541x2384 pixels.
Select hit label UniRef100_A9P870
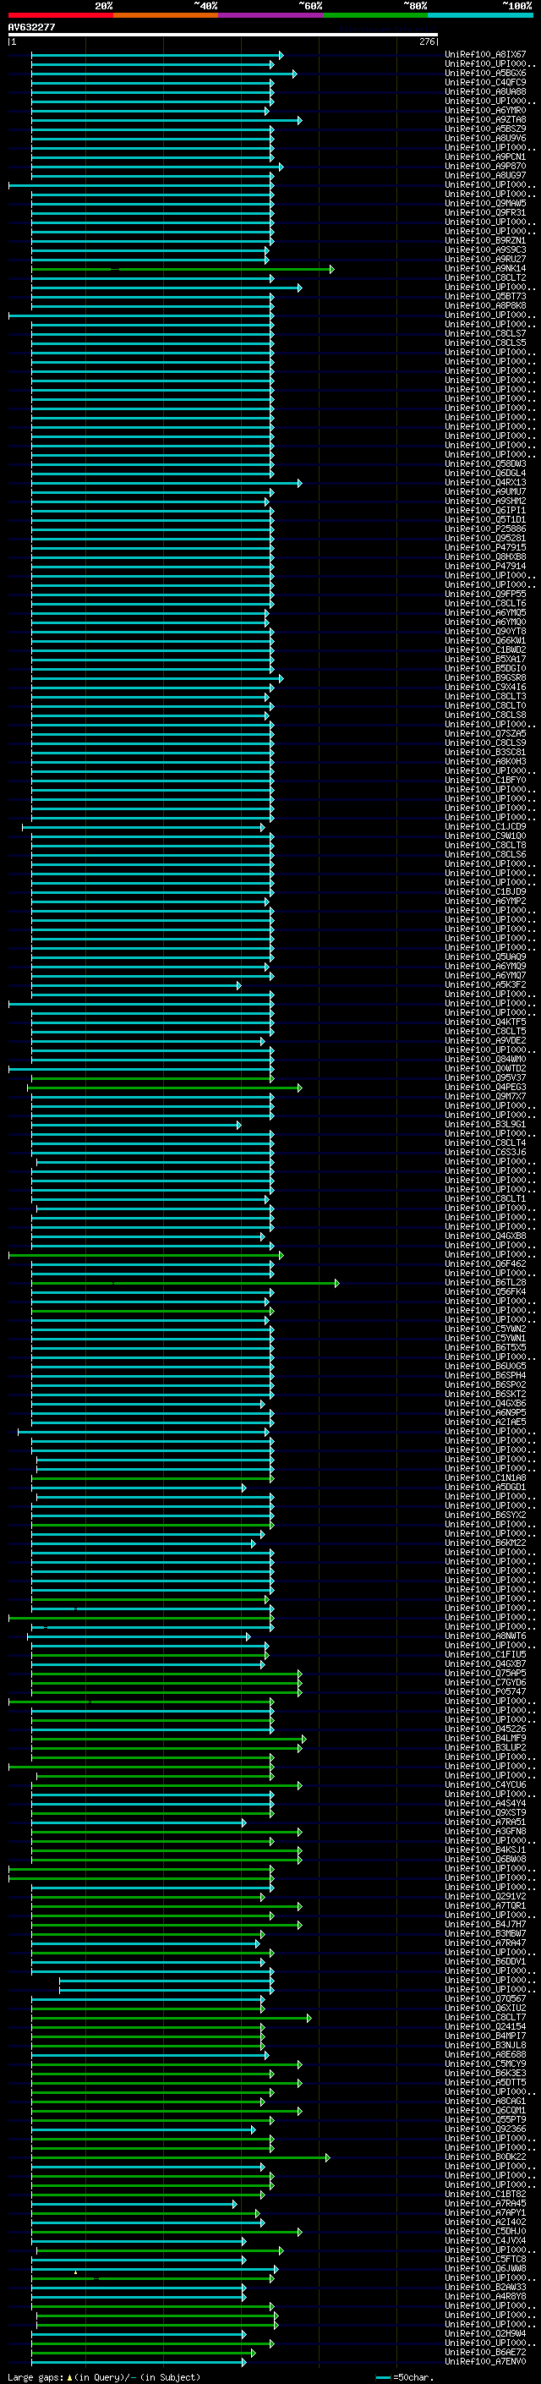(485, 167)
